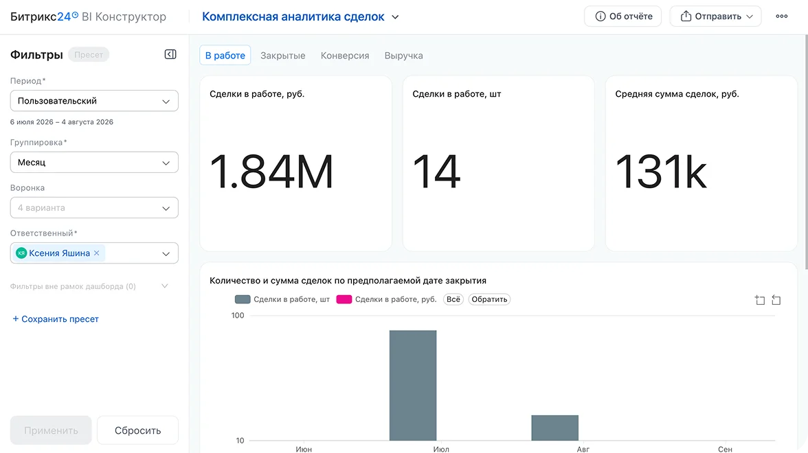Viewport: 808px width, 453px height.
Task: Click the Об отчёте button
Action: click(x=623, y=16)
